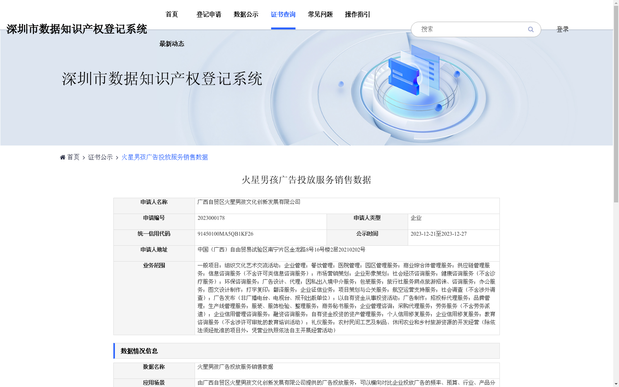This screenshot has width=619, height=387.
Task: Click the 首页 breadcrumb link
Action: tap(73, 157)
